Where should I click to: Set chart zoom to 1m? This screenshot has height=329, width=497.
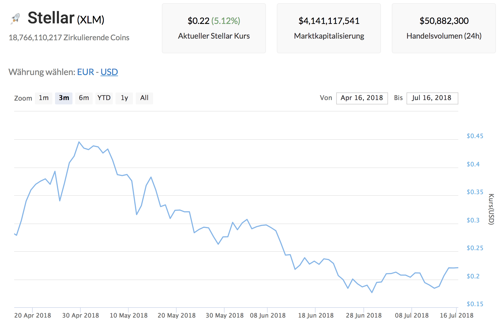pos(44,98)
